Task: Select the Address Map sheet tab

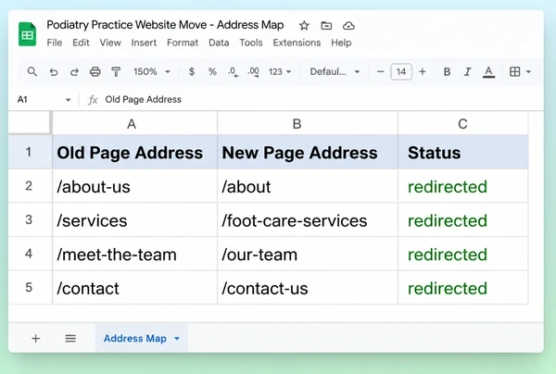Action: pos(141,338)
